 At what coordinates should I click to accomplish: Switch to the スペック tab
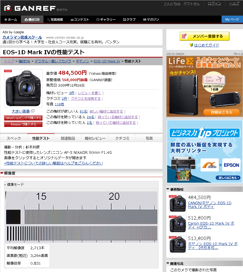point(14,138)
